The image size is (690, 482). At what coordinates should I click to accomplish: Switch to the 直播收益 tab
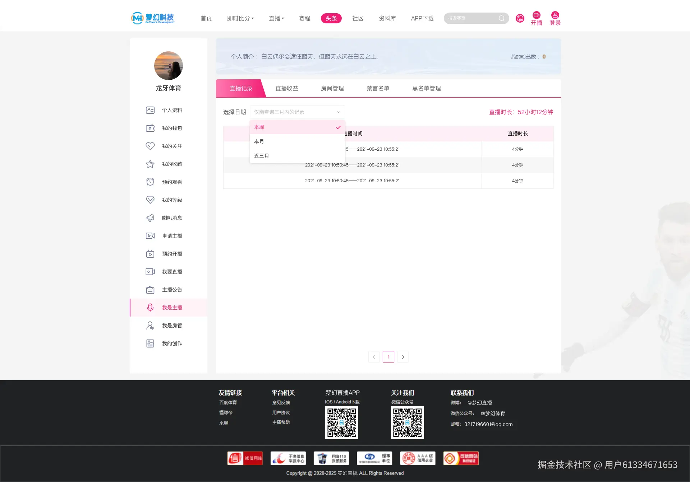click(286, 88)
